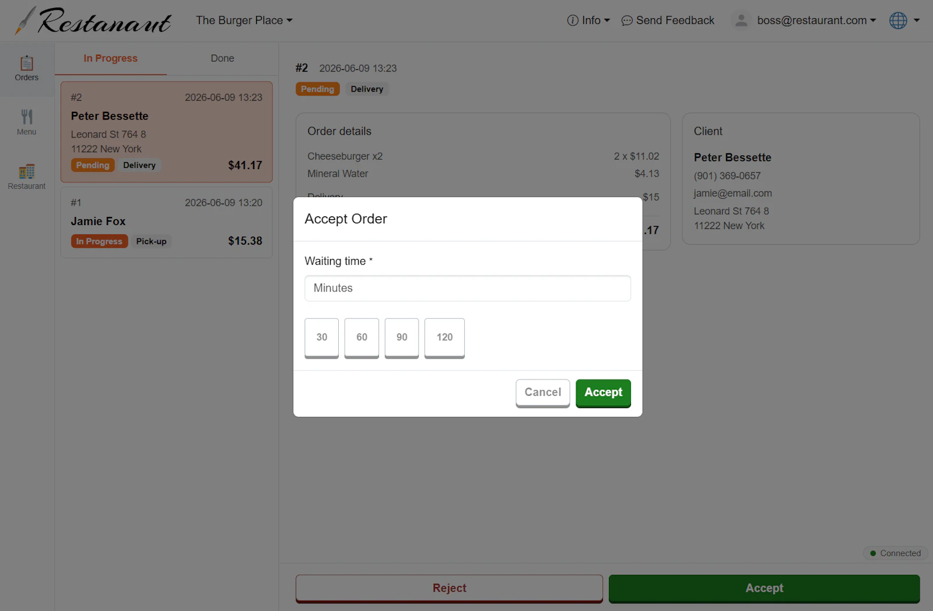The width and height of the screenshot is (933, 611).
Task: Choose 120 minutes waiting time
Action: (x=444, y=338)
